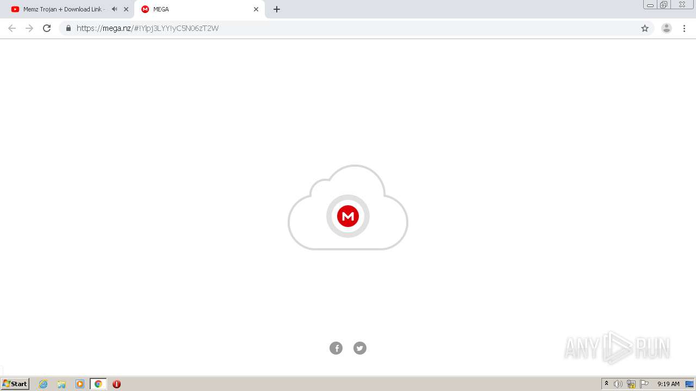The image size is (696, 391).
Task: Open a new browser tab
Action: click(x=277, y=9)
